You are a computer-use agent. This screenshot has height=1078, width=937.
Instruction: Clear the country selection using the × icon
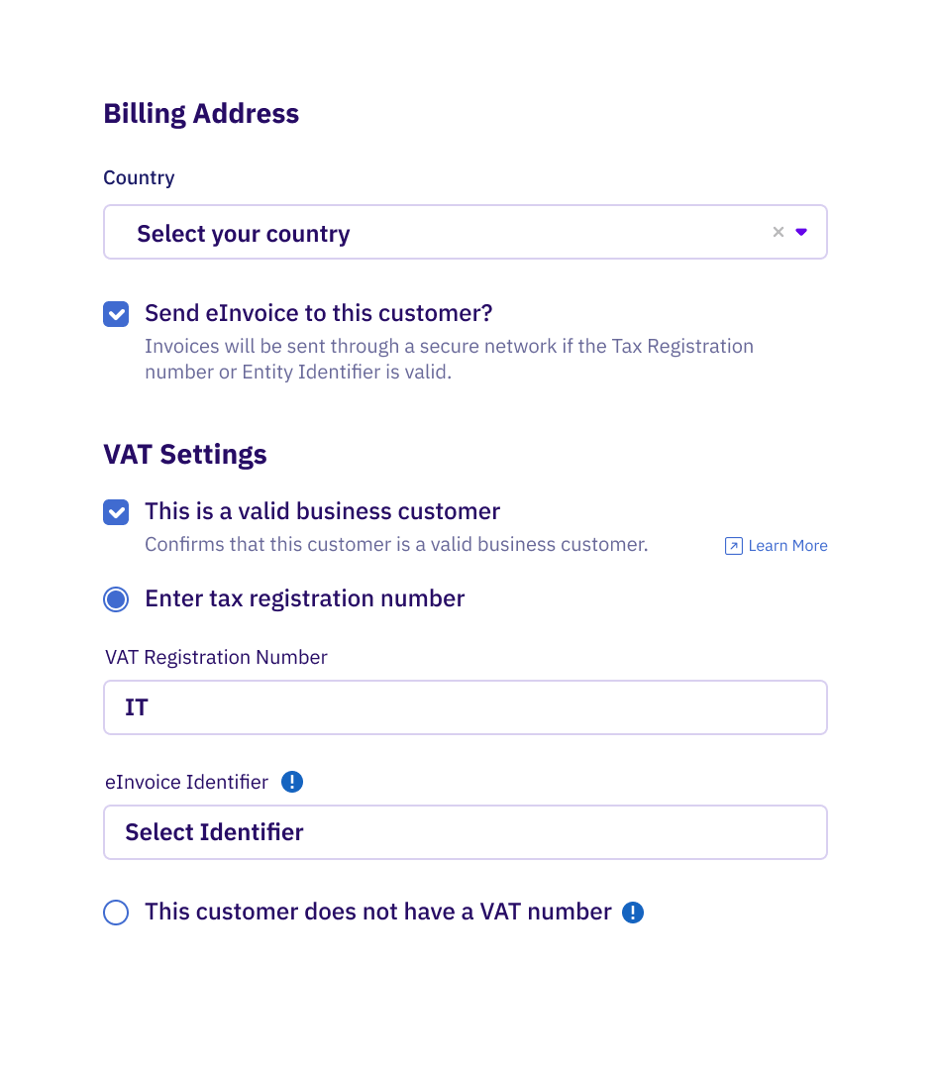pyautogui.click(x=779, y=232)
